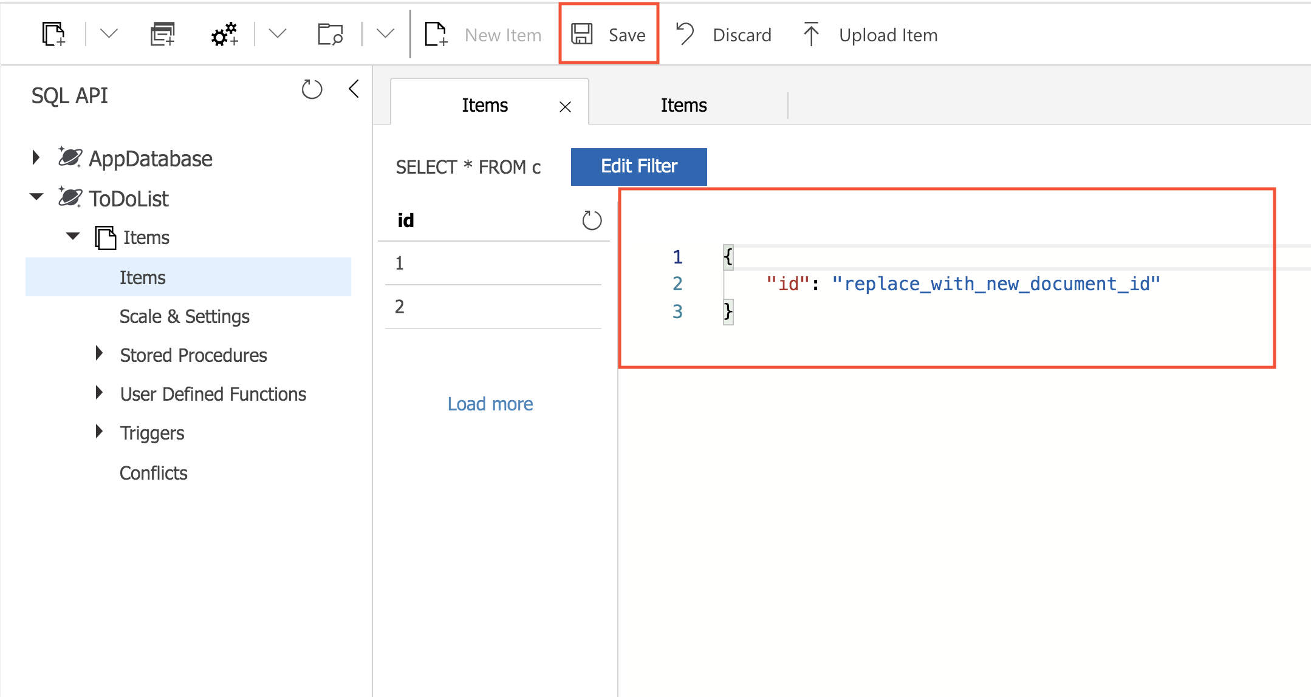Collapse the SQL API side panel
Viewport: 1311px width, 697px height.
pyautogui.click(x=354, y=89)
